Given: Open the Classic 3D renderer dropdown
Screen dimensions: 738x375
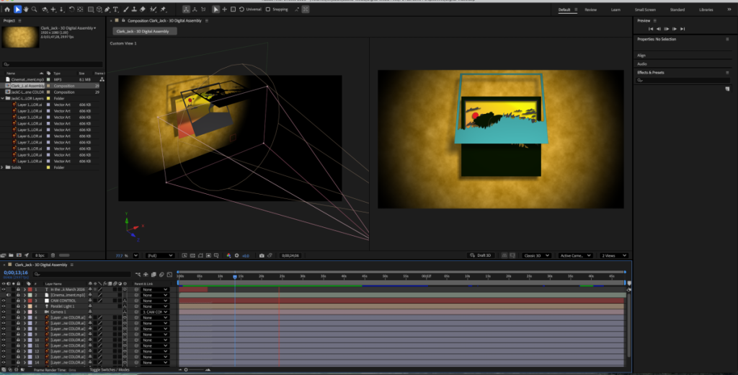Looking at the screenshot, I should 535,255.
